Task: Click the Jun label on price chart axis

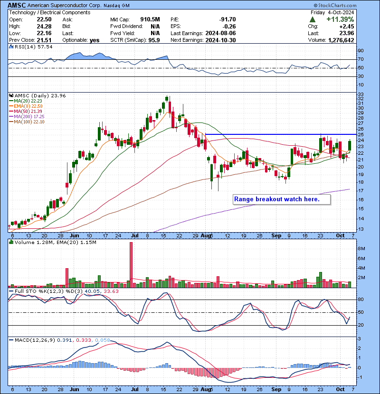Action: pyautogui.click(x=75, y=236)
